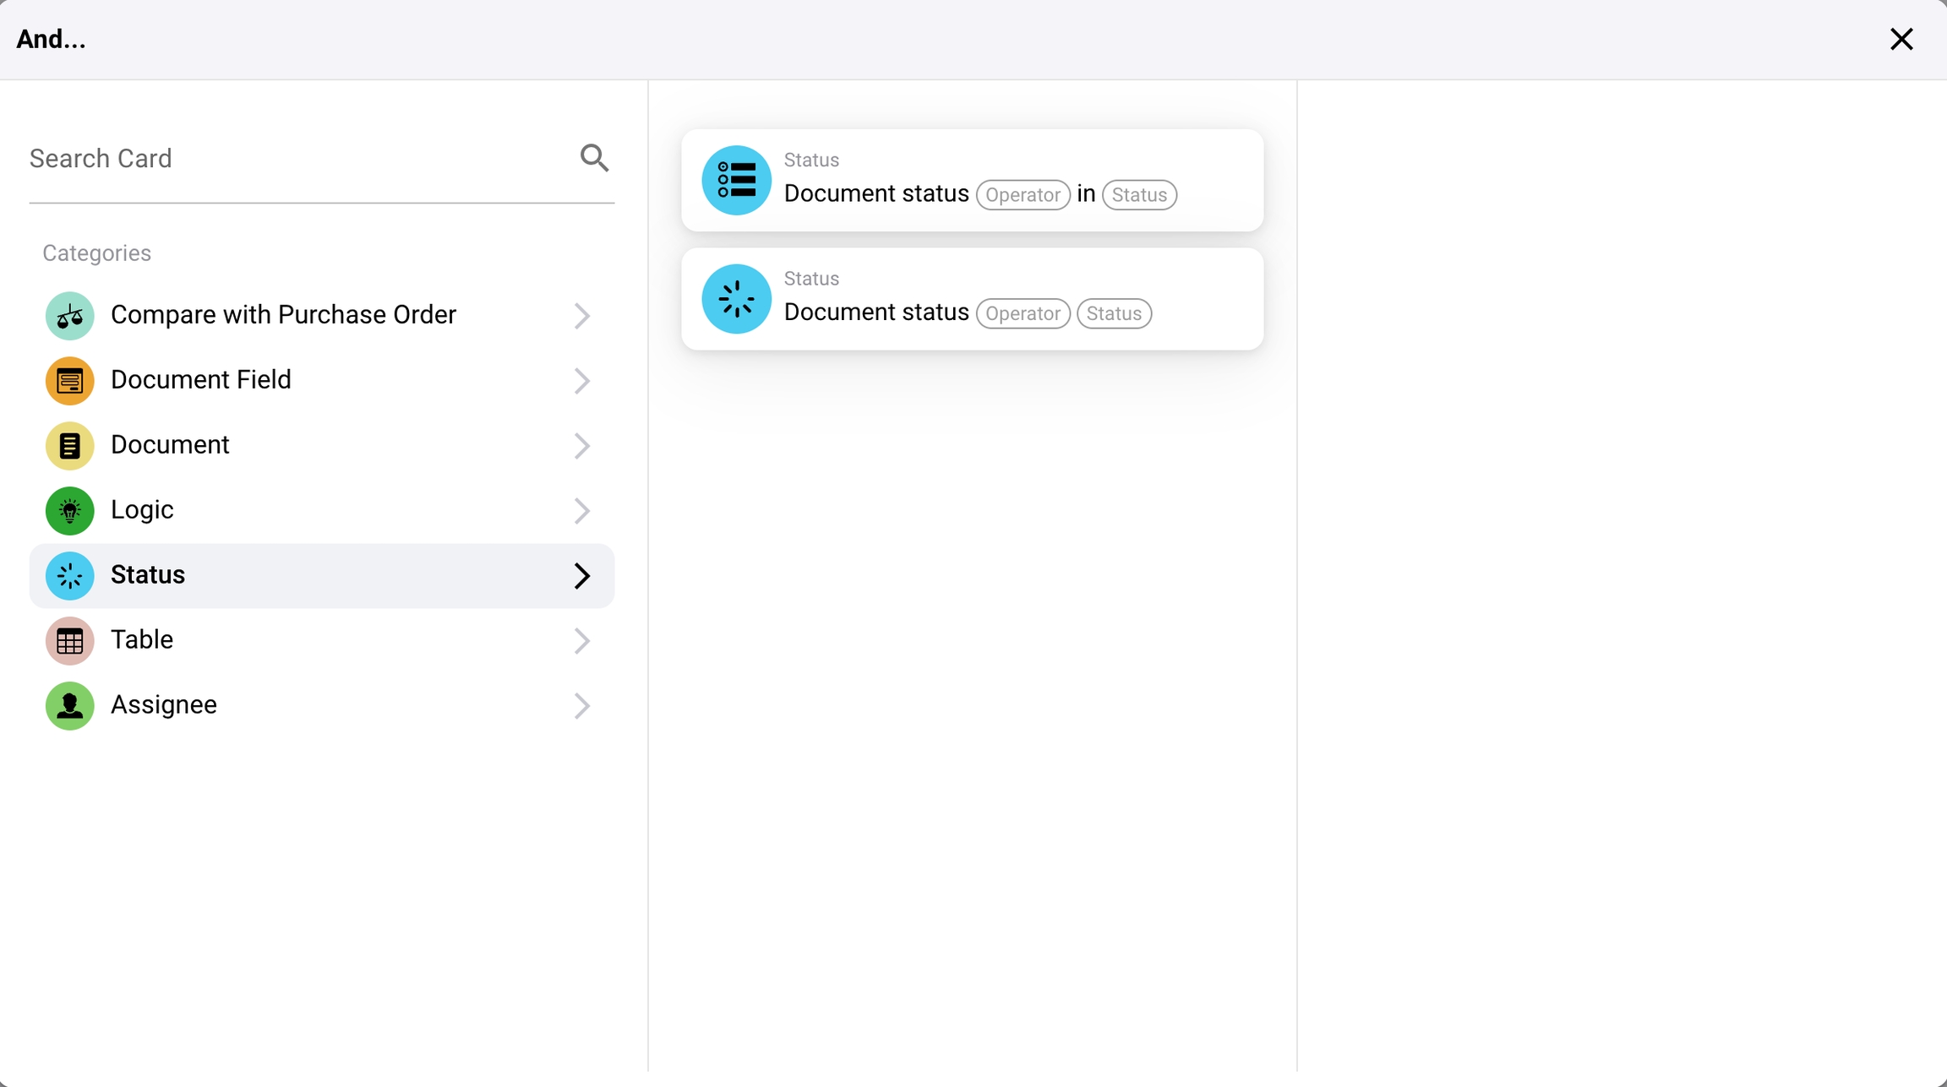1947x1087 pixels.
Task: Click the pink Table grid icon
Action: [69, 641]
